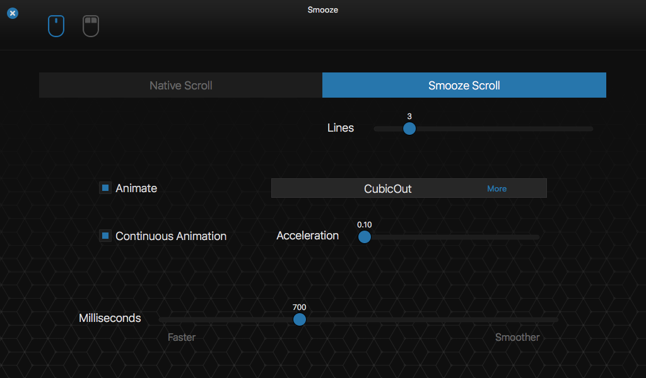Click the Milliseconds slider handle

[x=300, y=319]
